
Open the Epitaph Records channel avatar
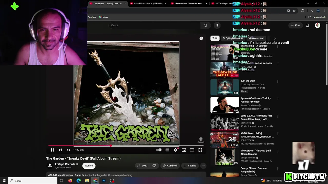point(50,166)
